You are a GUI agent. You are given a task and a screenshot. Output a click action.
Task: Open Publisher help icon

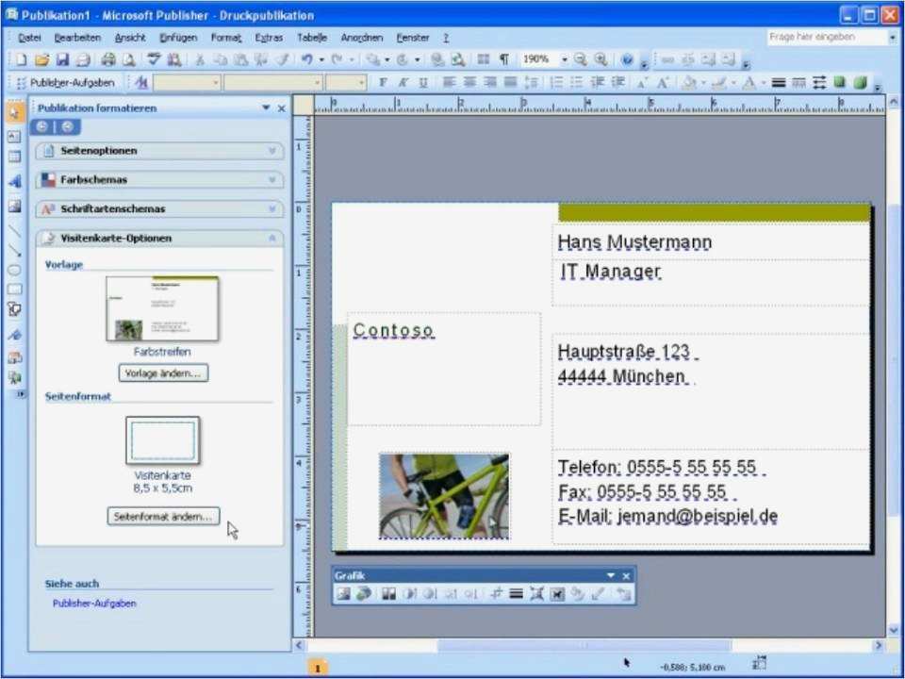click(x=627, y=59)
